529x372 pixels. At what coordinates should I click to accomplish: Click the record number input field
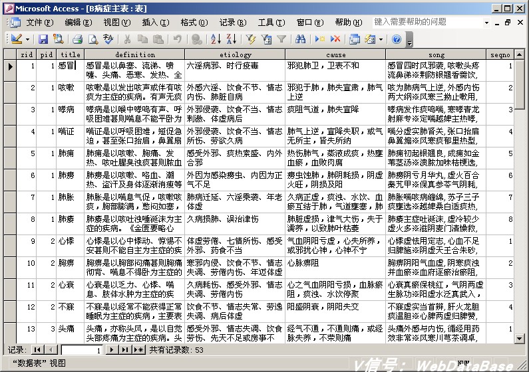pyautogui.click(x=82, y=350)
